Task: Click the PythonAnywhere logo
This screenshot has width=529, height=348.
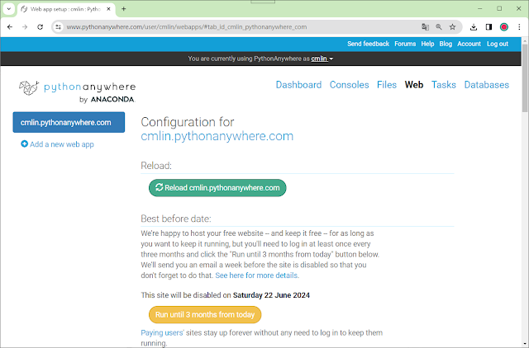Action: (77, 92)
